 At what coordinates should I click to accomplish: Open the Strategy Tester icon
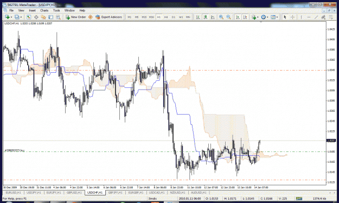[58, 17]
